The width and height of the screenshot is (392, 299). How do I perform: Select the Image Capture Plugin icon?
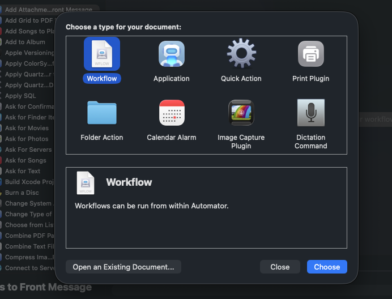click(x=241, y=113)
